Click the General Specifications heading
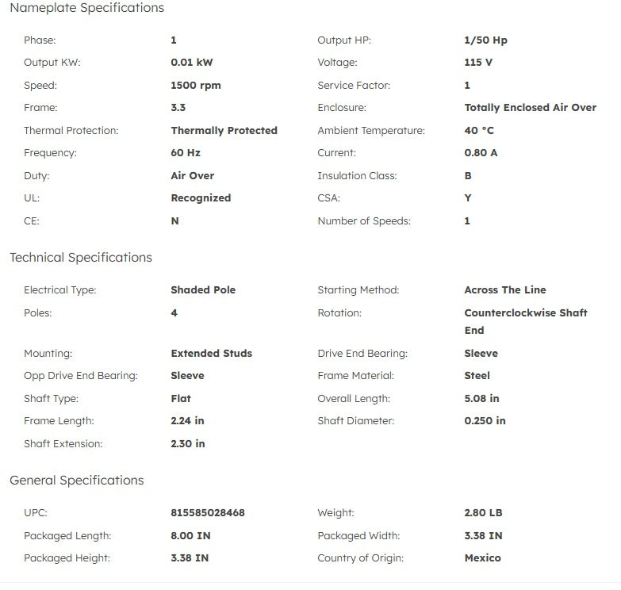 (76, 481)
